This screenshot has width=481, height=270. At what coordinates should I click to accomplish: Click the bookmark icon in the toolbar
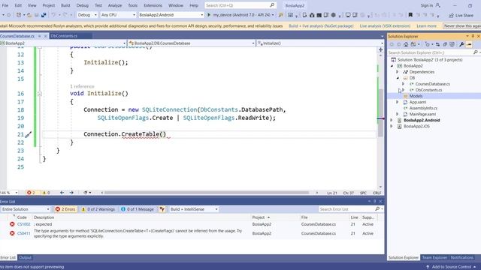pos(410,15)
